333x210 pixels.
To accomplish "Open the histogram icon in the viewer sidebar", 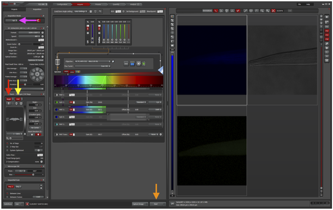I will point(172,45).
